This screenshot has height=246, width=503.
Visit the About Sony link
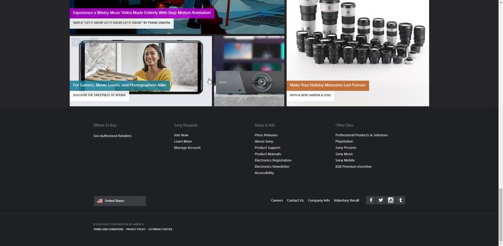[x=263, y=141]
